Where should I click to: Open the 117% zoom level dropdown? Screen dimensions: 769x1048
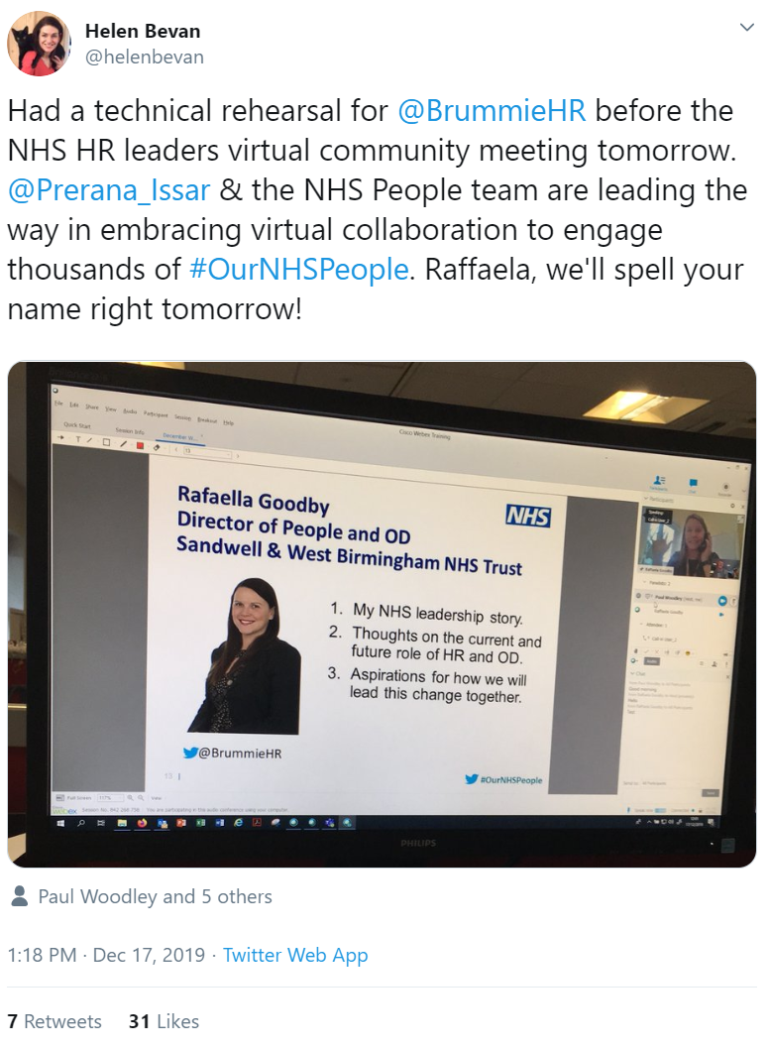click(x=110, y=798)
